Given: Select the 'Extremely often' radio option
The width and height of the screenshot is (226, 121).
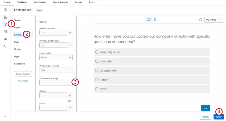Looking at the screenshot, I should coord(97,52).
